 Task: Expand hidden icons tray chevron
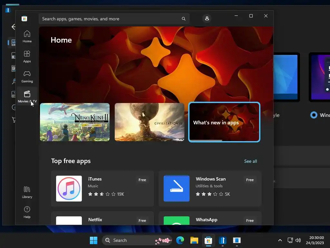point(280,240)
